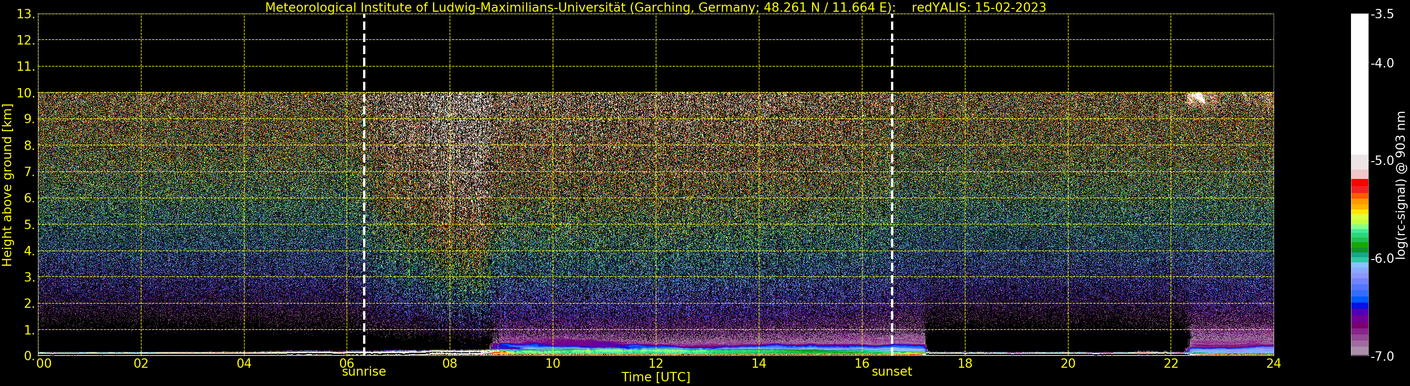Click the '12' time axis tick label
Screen dimensions: 1410x386
coord(656,364)
